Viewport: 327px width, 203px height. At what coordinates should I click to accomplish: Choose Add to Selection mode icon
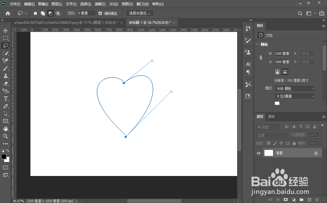click(x=43, y=13)
